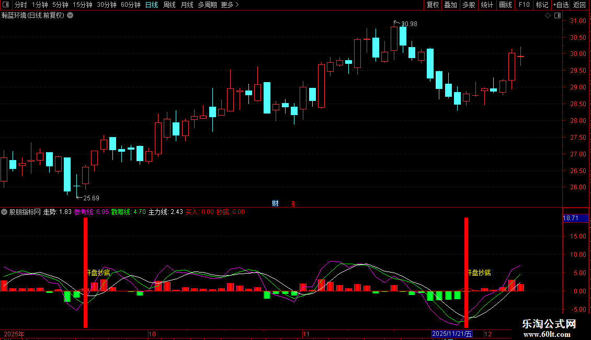Click the stock title 瀚蓝环境(日线.前复权)

(33, 16)
